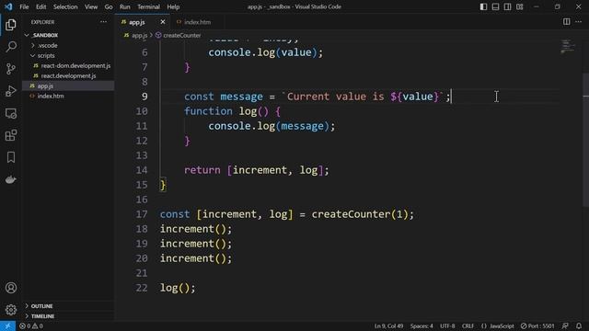Open the Search view icon

click(11, 47)
